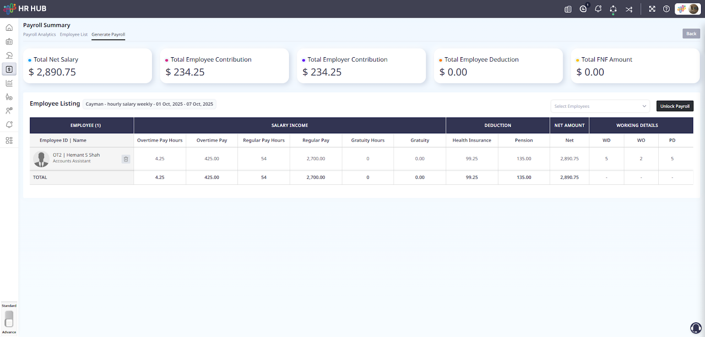Click the Total Employer Contribution card
705x337 pixels.
(362, 66)
